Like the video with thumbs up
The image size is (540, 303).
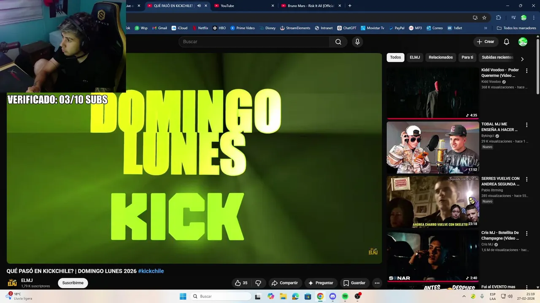click(242, 283)
